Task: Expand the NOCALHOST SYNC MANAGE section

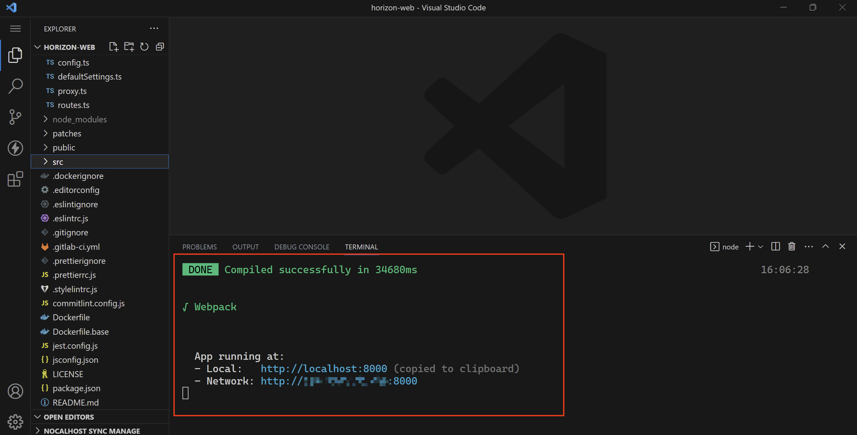Action: coord(100,431)
